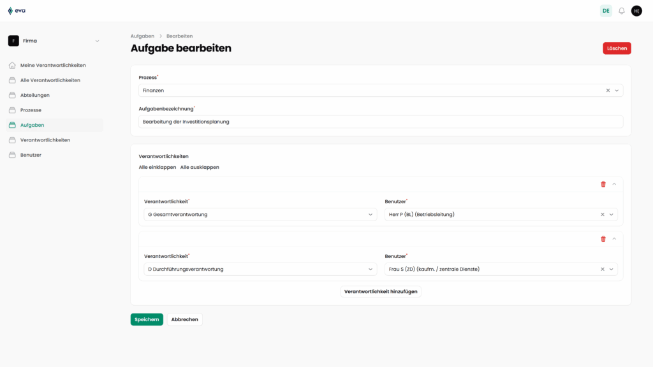Open the Prozess dropdown
Image resolution: width=653 pixels, height=367 pixels.
point(617,90)
